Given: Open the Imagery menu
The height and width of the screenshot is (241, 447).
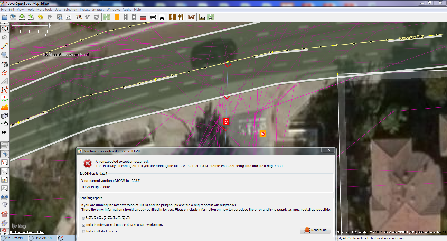Looking at the screenshot, I should click(98, 10).
